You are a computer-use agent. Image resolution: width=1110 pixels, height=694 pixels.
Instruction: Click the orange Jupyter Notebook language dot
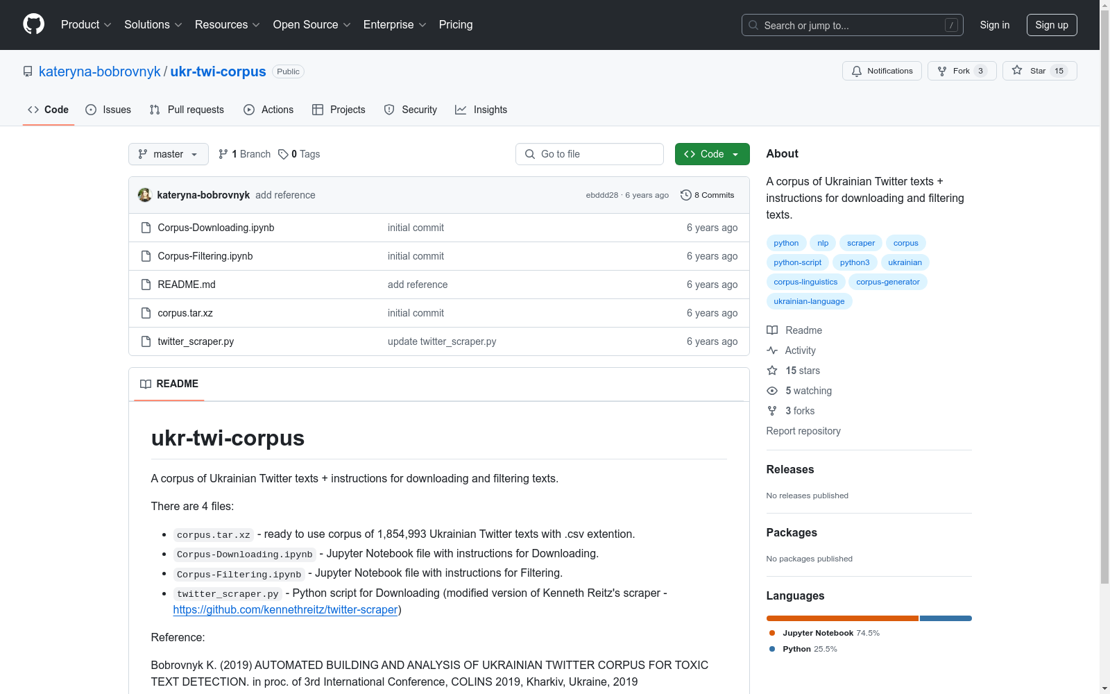coord(772,633)
